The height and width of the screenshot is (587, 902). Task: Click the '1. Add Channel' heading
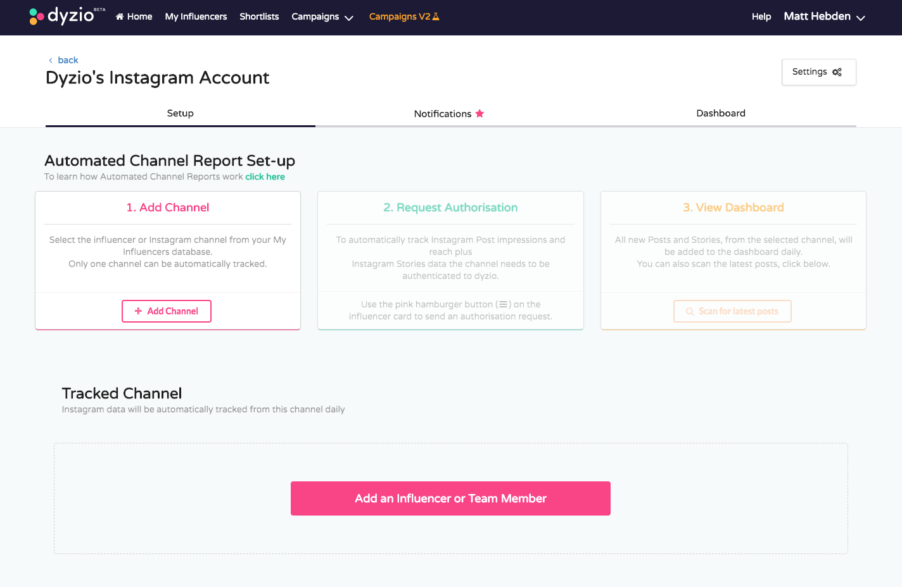pyautogui.click(x=168, y=207)
